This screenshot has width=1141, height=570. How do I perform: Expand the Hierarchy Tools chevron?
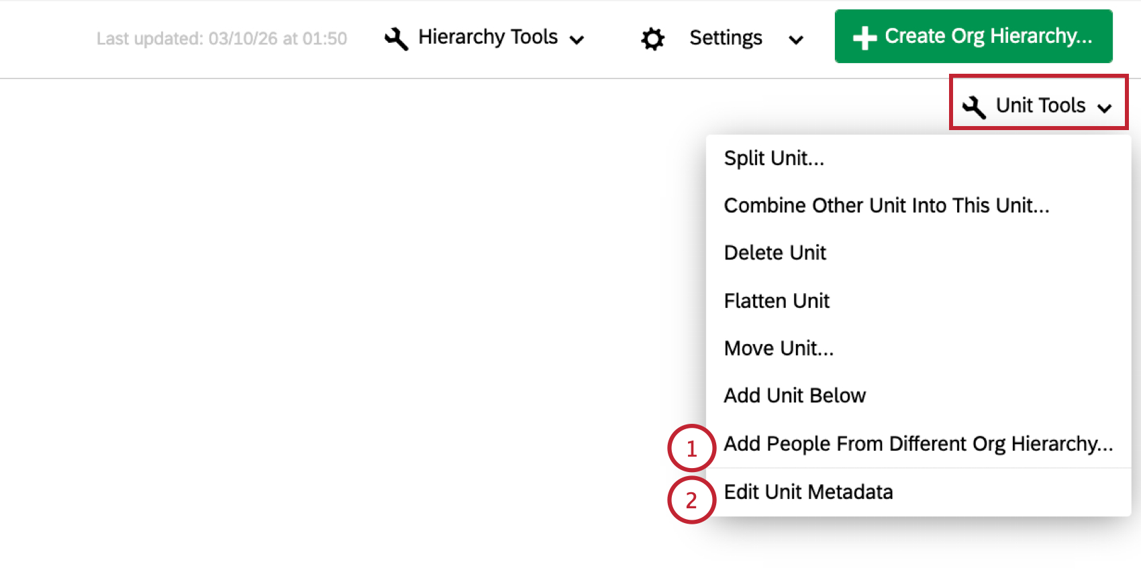click(577, 40)
